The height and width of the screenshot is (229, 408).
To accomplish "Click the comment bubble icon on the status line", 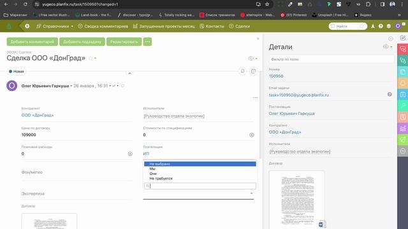I will tap(242, 71).
